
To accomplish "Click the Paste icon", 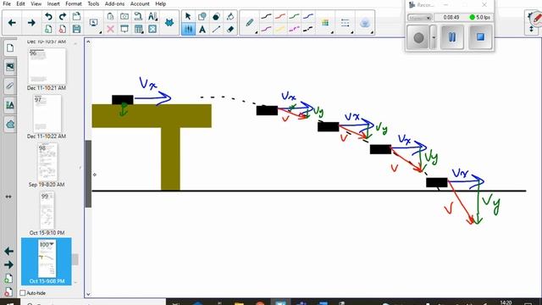I will point(110,16).
